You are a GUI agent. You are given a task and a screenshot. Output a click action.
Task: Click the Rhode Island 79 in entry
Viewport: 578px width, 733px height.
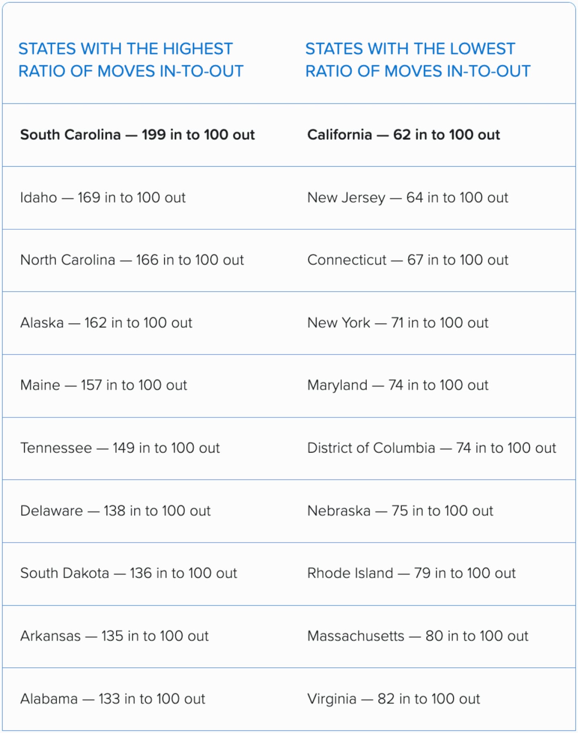click(411, 573)
